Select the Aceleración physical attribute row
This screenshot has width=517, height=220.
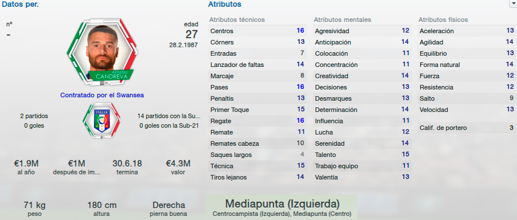[x=466, y=31]
